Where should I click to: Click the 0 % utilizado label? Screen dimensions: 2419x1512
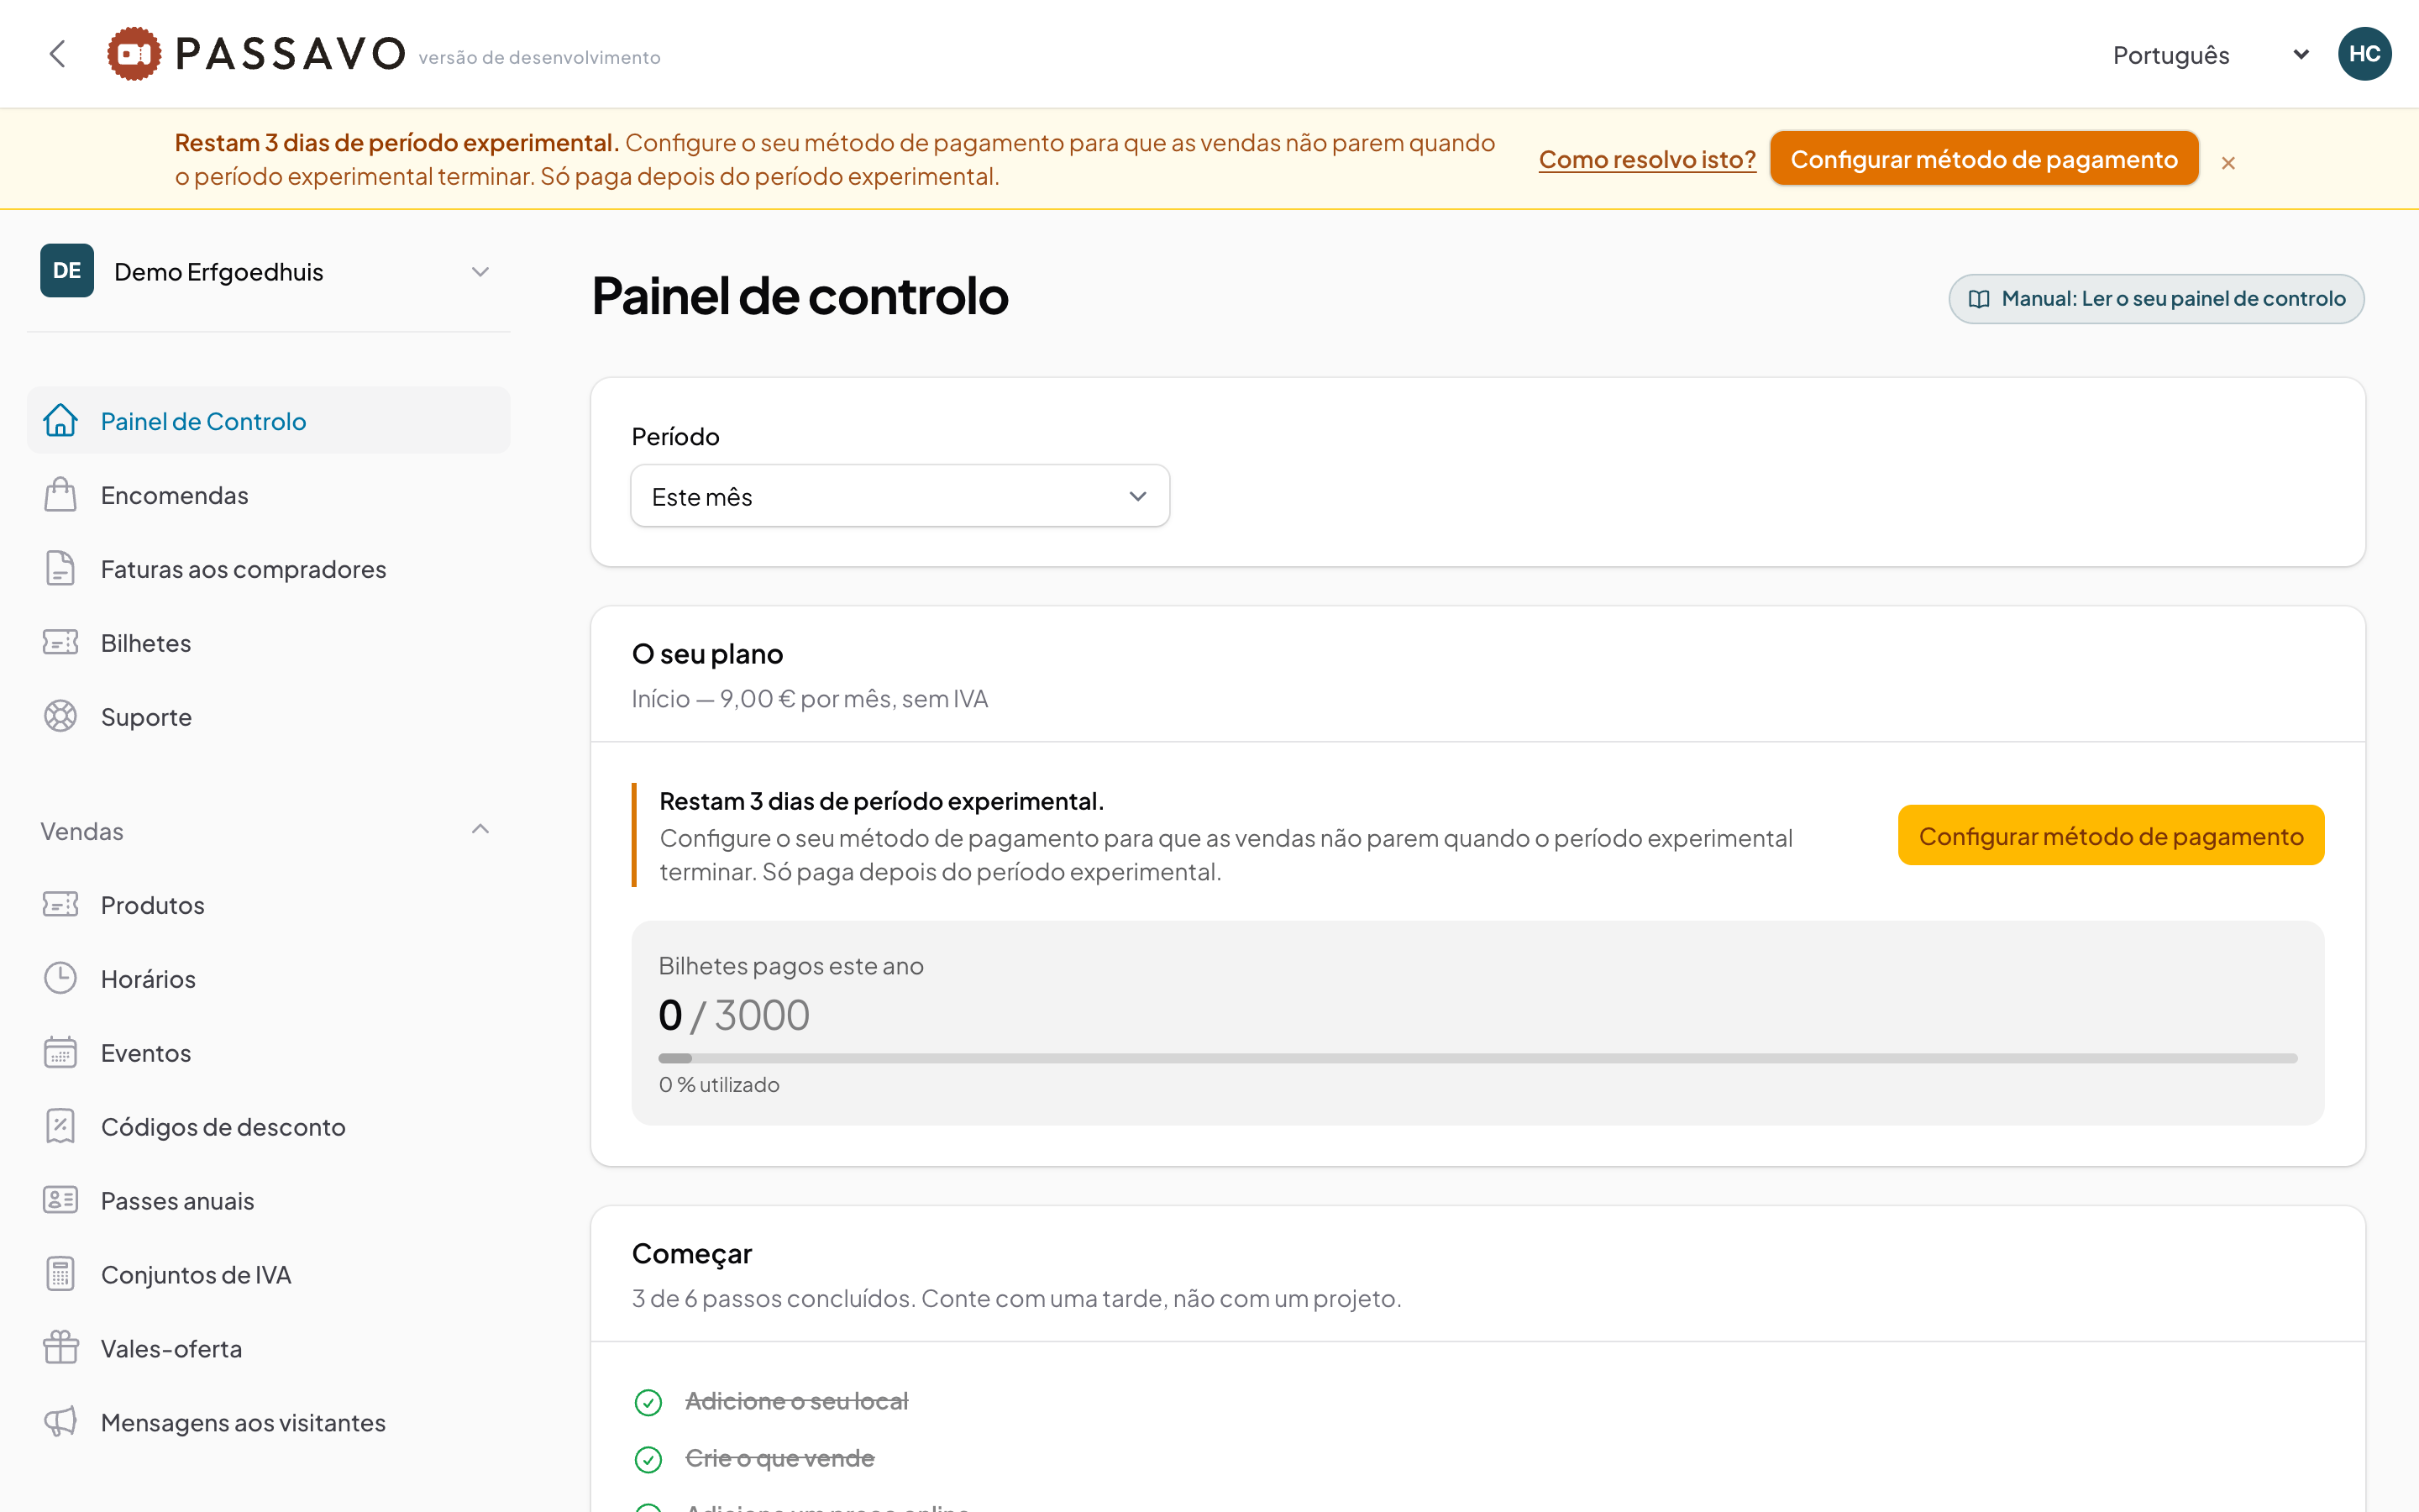719,1085
